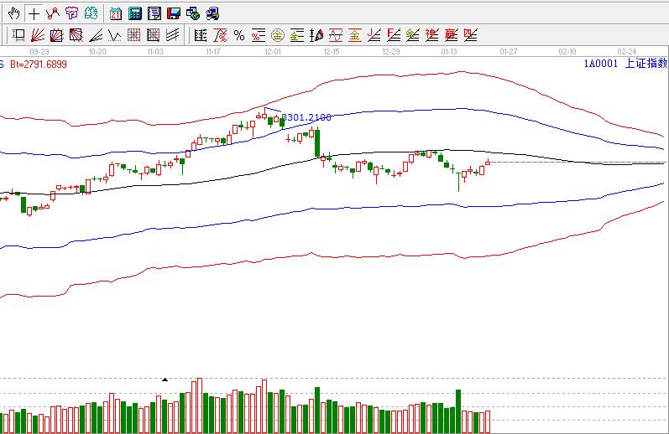Click the notes list icon in top toolbar
The width and height of the screenshot is (669, 434).
154,13
